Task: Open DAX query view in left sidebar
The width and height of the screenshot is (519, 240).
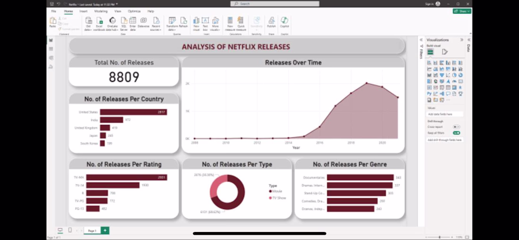Action: (50, 67)
